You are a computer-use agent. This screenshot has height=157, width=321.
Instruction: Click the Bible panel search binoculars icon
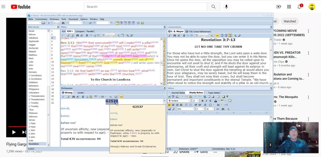pos(77,35)
